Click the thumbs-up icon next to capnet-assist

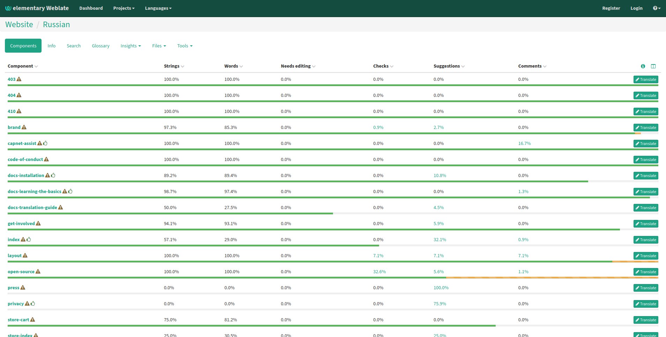click(x=45, y=143)
